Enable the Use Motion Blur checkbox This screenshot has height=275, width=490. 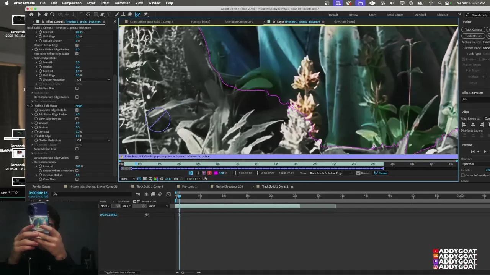pyautogui.click(x=77, y=89)
